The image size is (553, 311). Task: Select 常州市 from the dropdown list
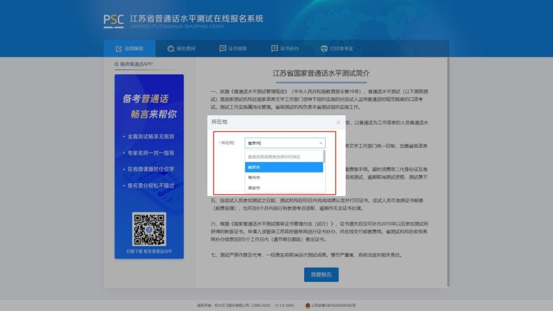[x=284, y=178]
